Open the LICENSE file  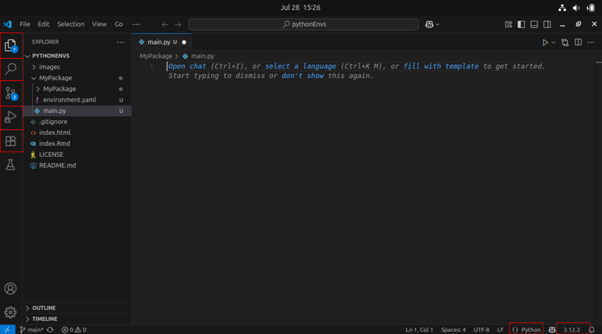tap(77, 155)
